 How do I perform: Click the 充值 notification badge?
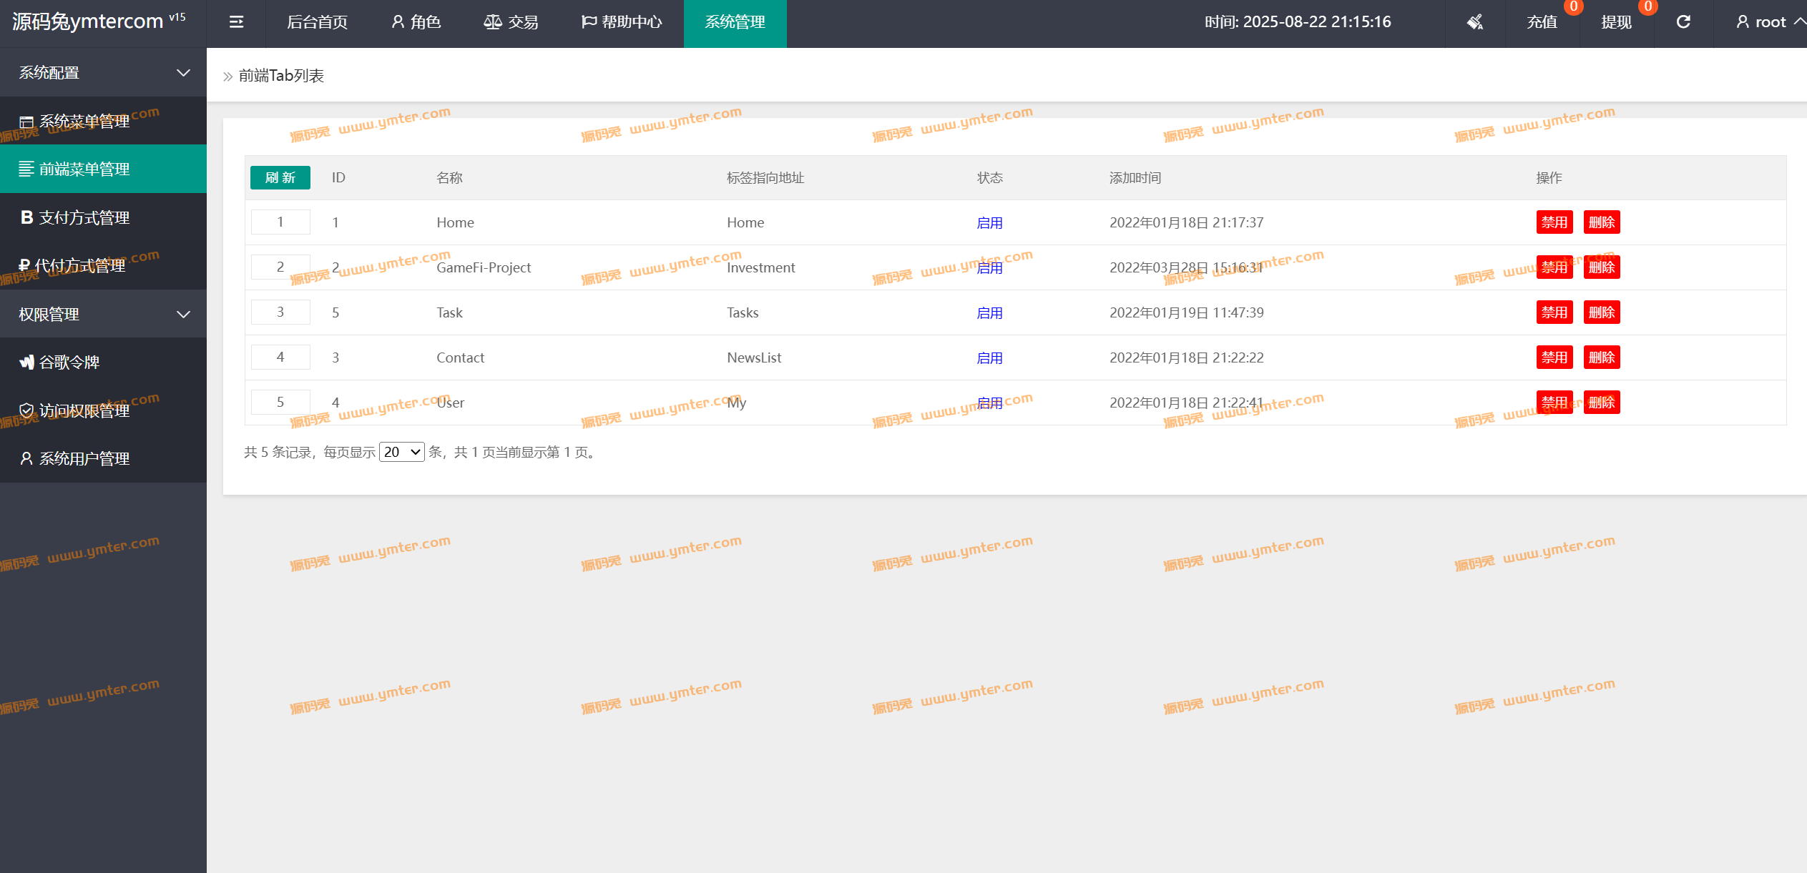click(x=1573, y=6)
